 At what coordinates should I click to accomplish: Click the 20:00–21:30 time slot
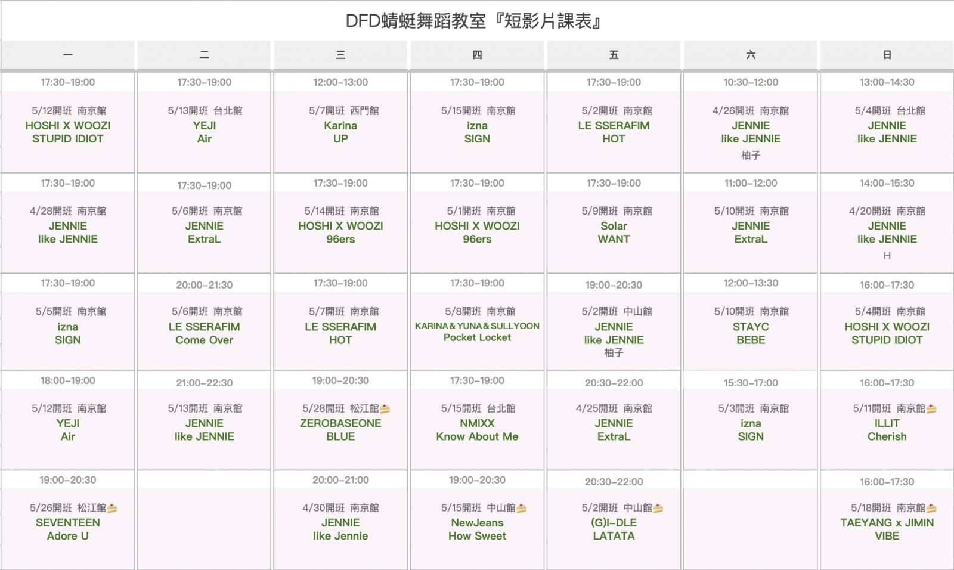pos(204,285)
